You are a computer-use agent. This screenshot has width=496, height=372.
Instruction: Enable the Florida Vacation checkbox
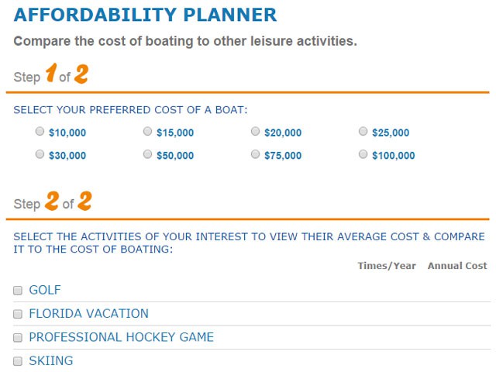(x=18, y=315)
